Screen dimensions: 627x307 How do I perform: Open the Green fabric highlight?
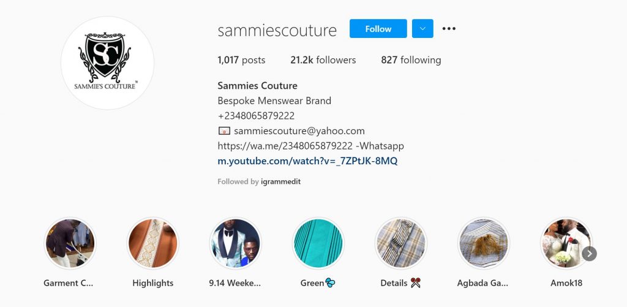pos(318,243)
